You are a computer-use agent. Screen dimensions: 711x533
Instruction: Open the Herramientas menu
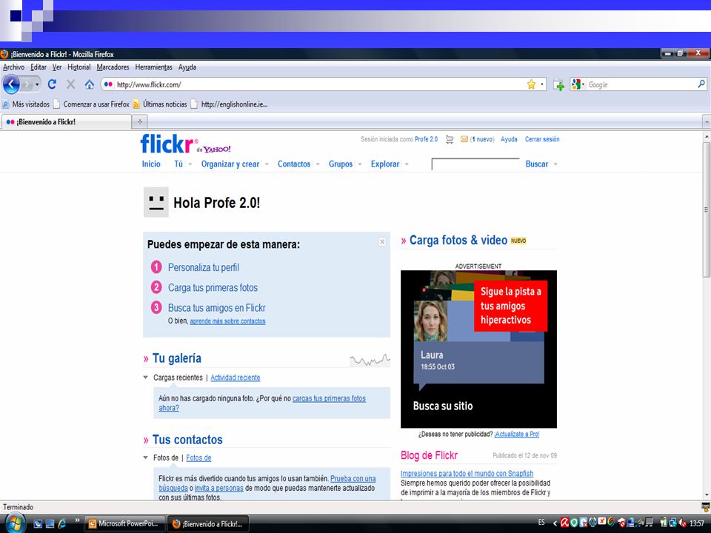[x=154, y=67]
